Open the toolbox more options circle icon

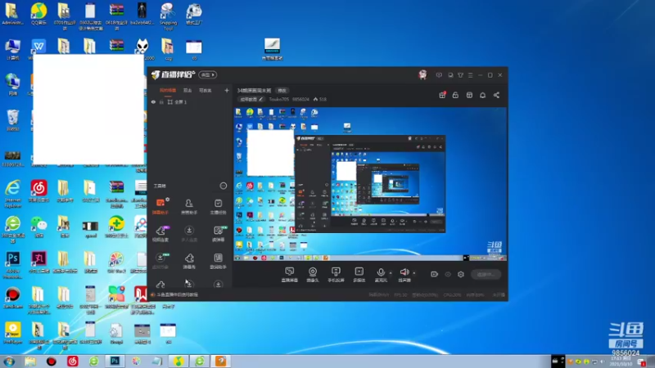coord(224,186)
